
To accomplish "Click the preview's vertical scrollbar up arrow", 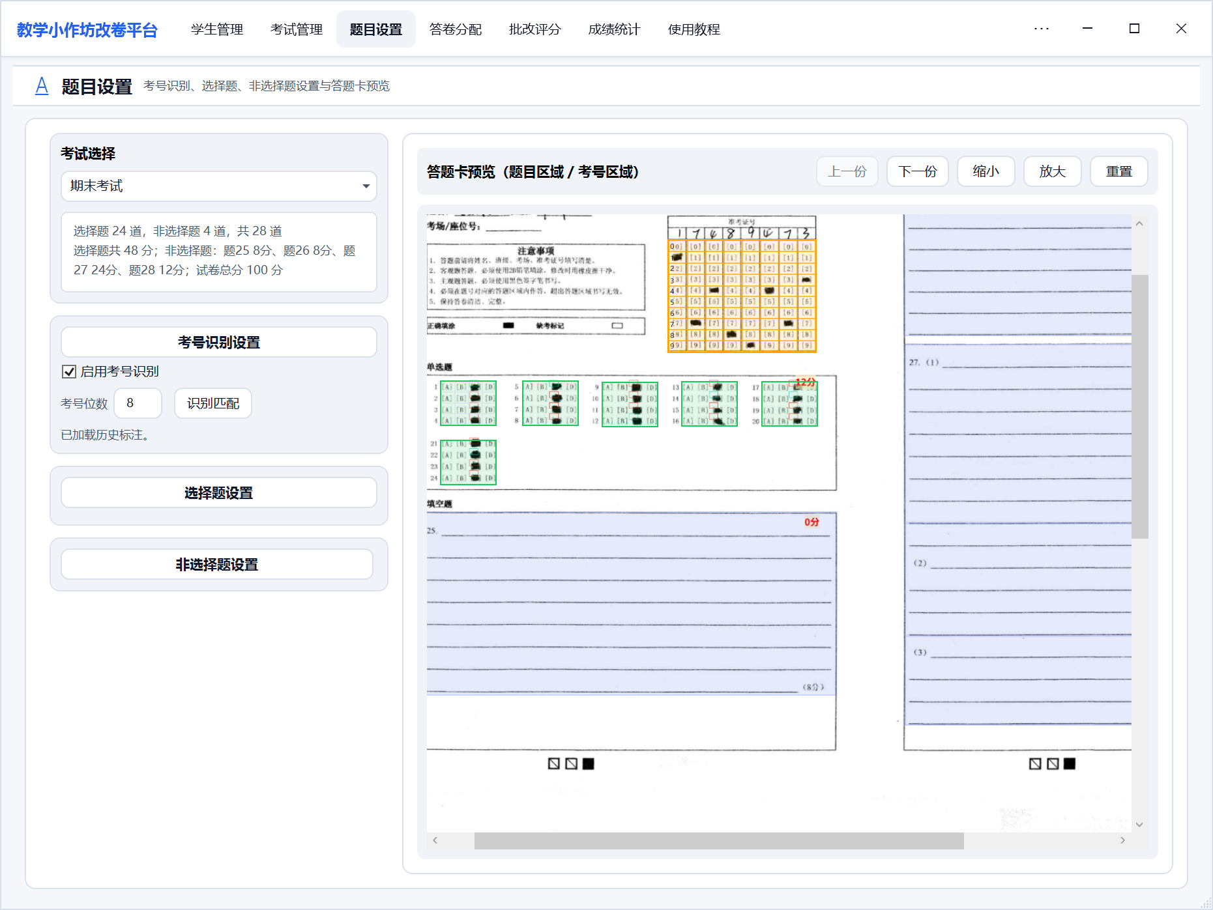I will click(x=1139, y=223).
